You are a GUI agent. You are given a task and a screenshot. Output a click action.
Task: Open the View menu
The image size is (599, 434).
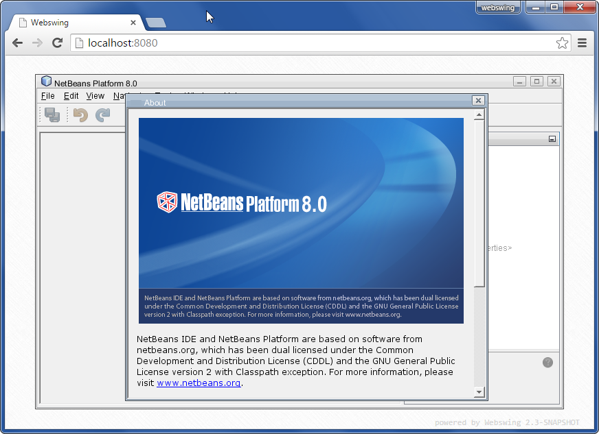[x=95, y=96]
